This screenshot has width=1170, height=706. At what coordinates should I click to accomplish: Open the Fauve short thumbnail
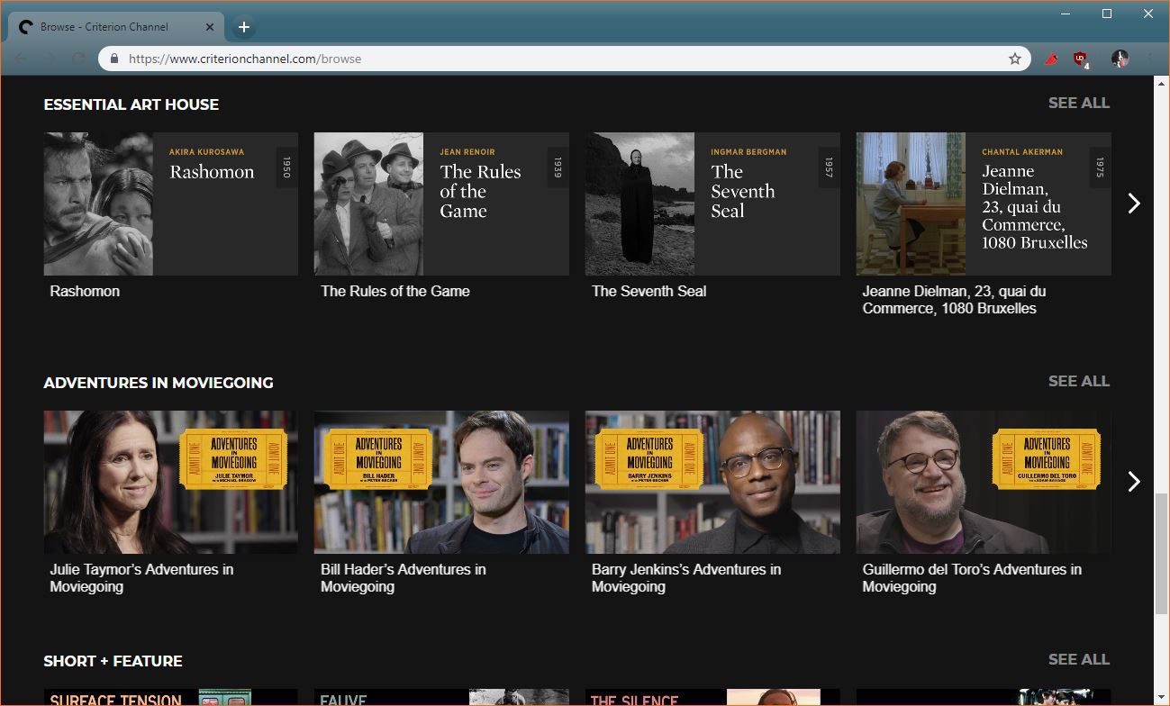click(441, 697)
